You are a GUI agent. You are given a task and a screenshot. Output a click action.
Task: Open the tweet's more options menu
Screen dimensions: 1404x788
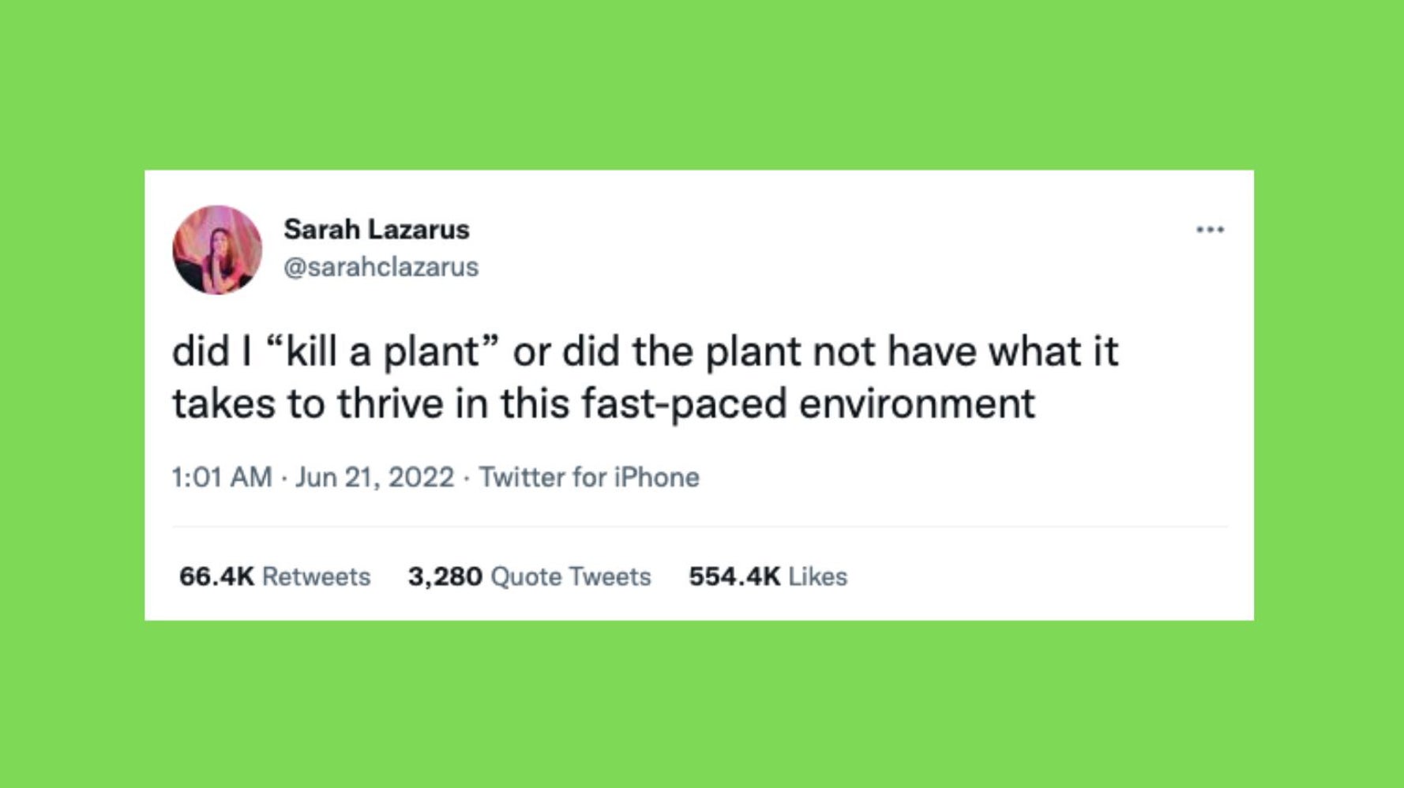pos(1210,230)
